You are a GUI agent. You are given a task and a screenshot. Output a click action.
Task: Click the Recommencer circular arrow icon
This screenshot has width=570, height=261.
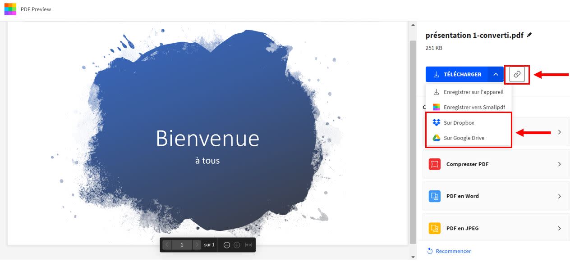point(430,251)
